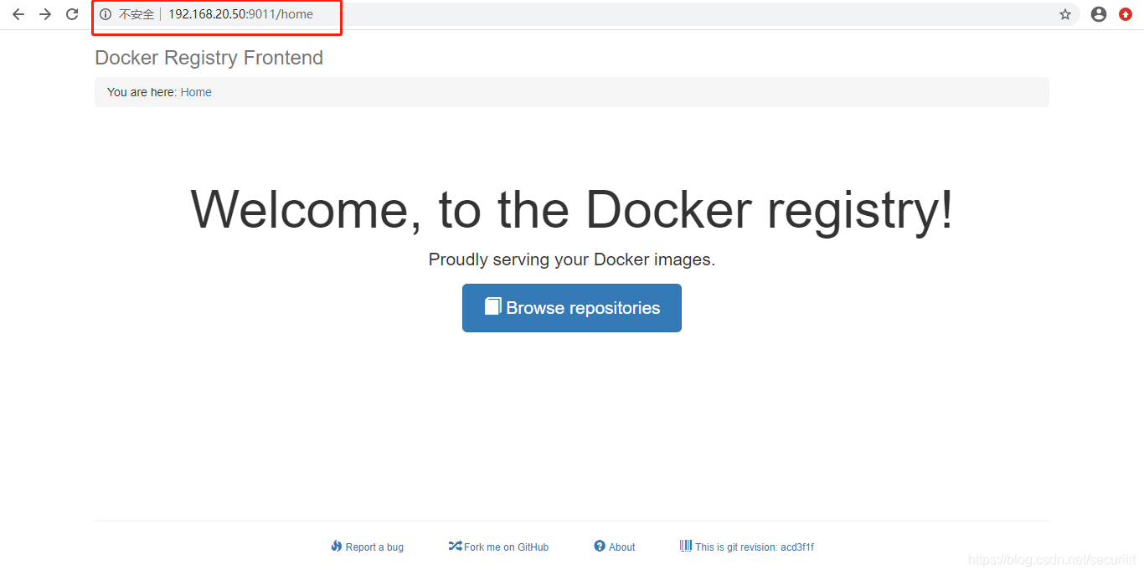The width and height of the screenshot is (1144, 575).
Task: Reload the page with the refresh icon
Action: pos(72,14)
